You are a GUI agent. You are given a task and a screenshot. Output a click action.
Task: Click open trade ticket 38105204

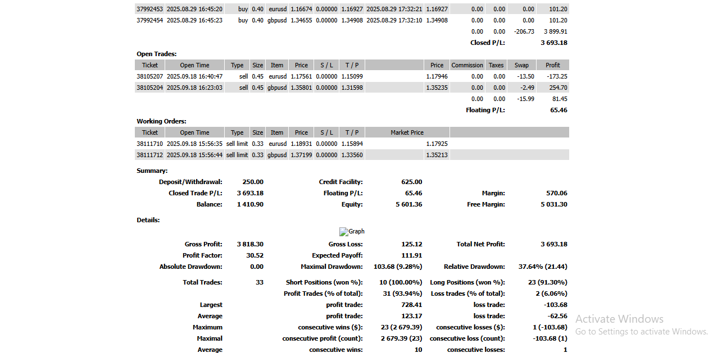[x=150, y=88]
